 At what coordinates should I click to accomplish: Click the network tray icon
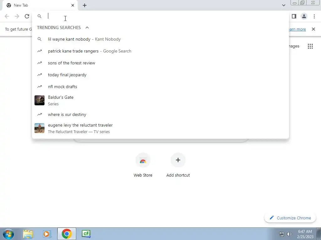282,234
